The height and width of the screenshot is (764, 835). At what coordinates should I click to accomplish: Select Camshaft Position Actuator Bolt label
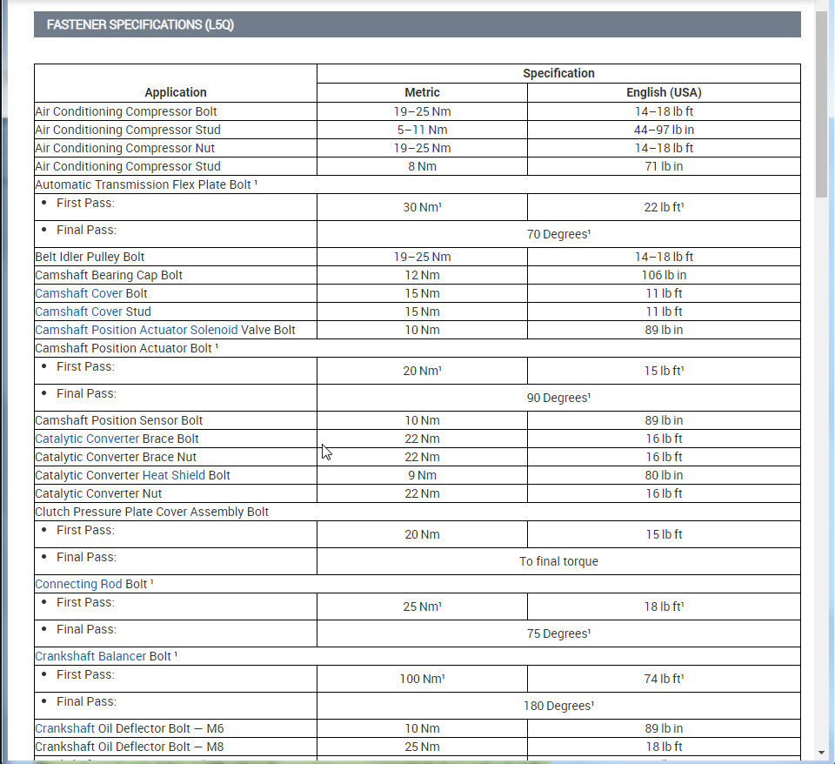coord(127,348)
